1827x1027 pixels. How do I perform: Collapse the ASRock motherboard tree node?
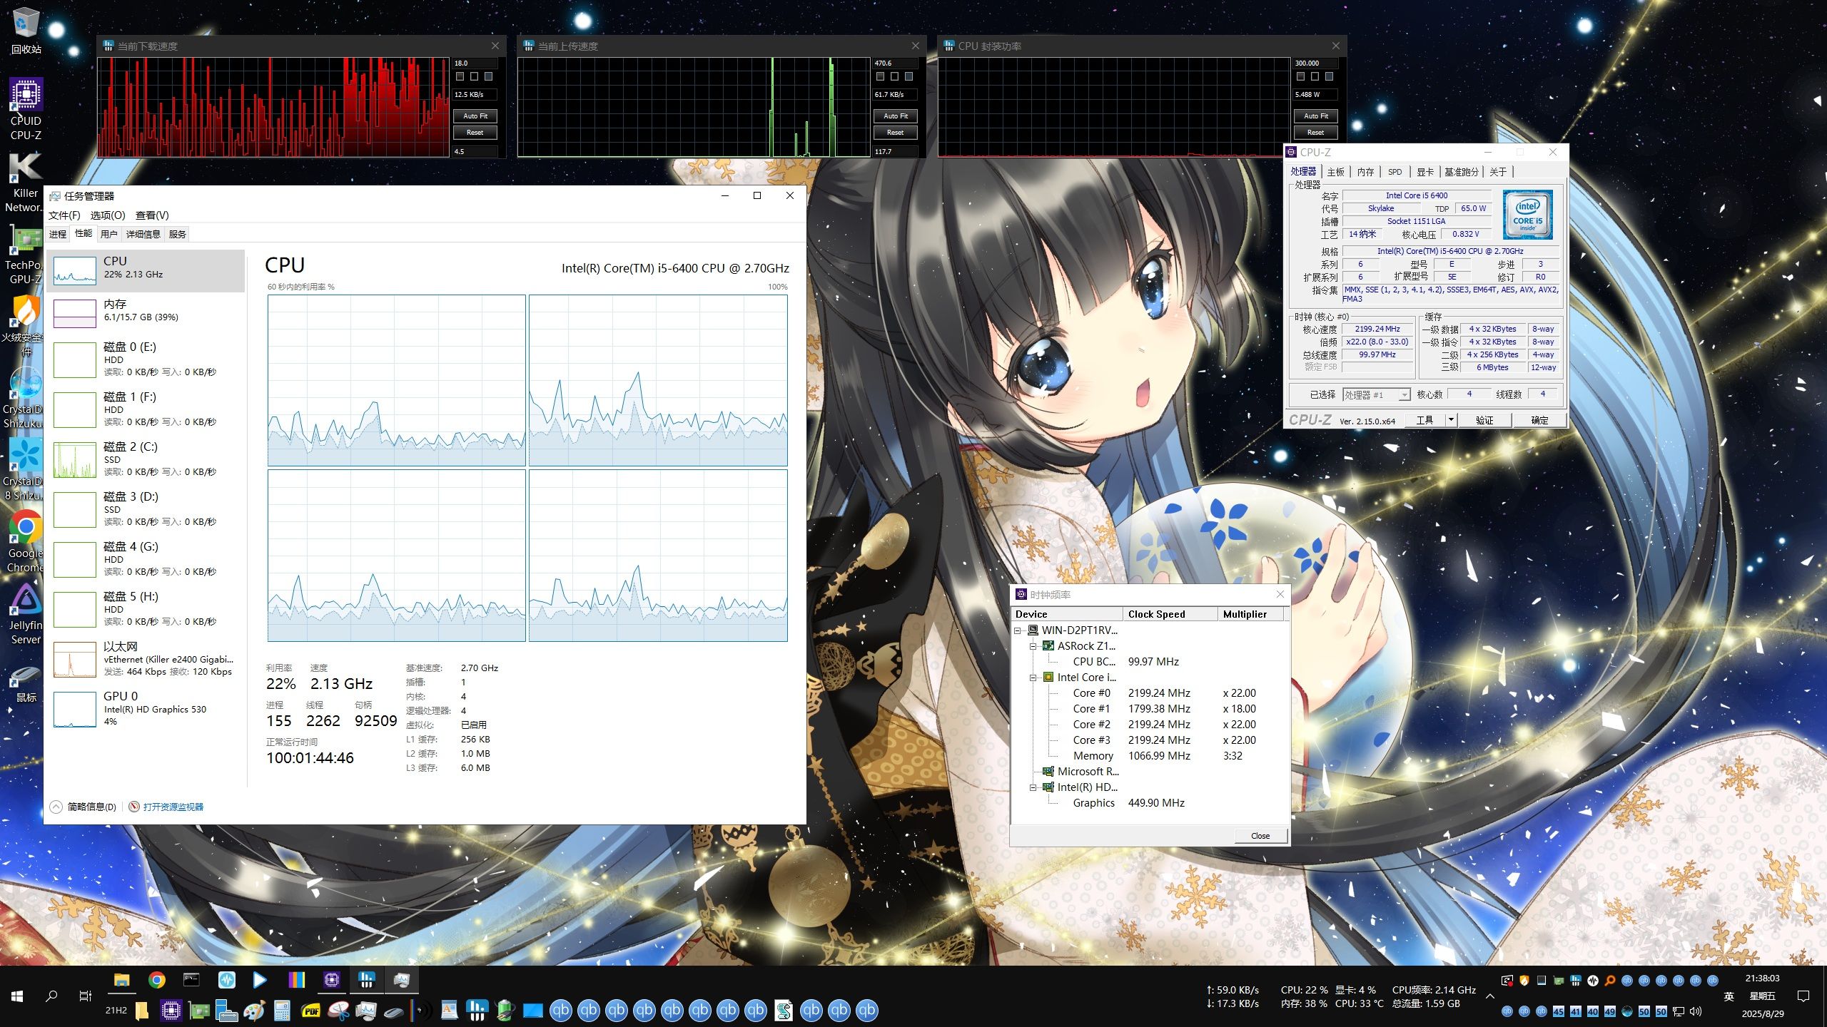1033,646
